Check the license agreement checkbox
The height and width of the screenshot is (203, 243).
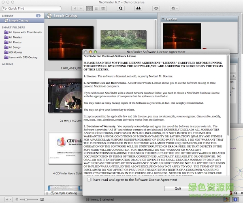coord(89,179)
